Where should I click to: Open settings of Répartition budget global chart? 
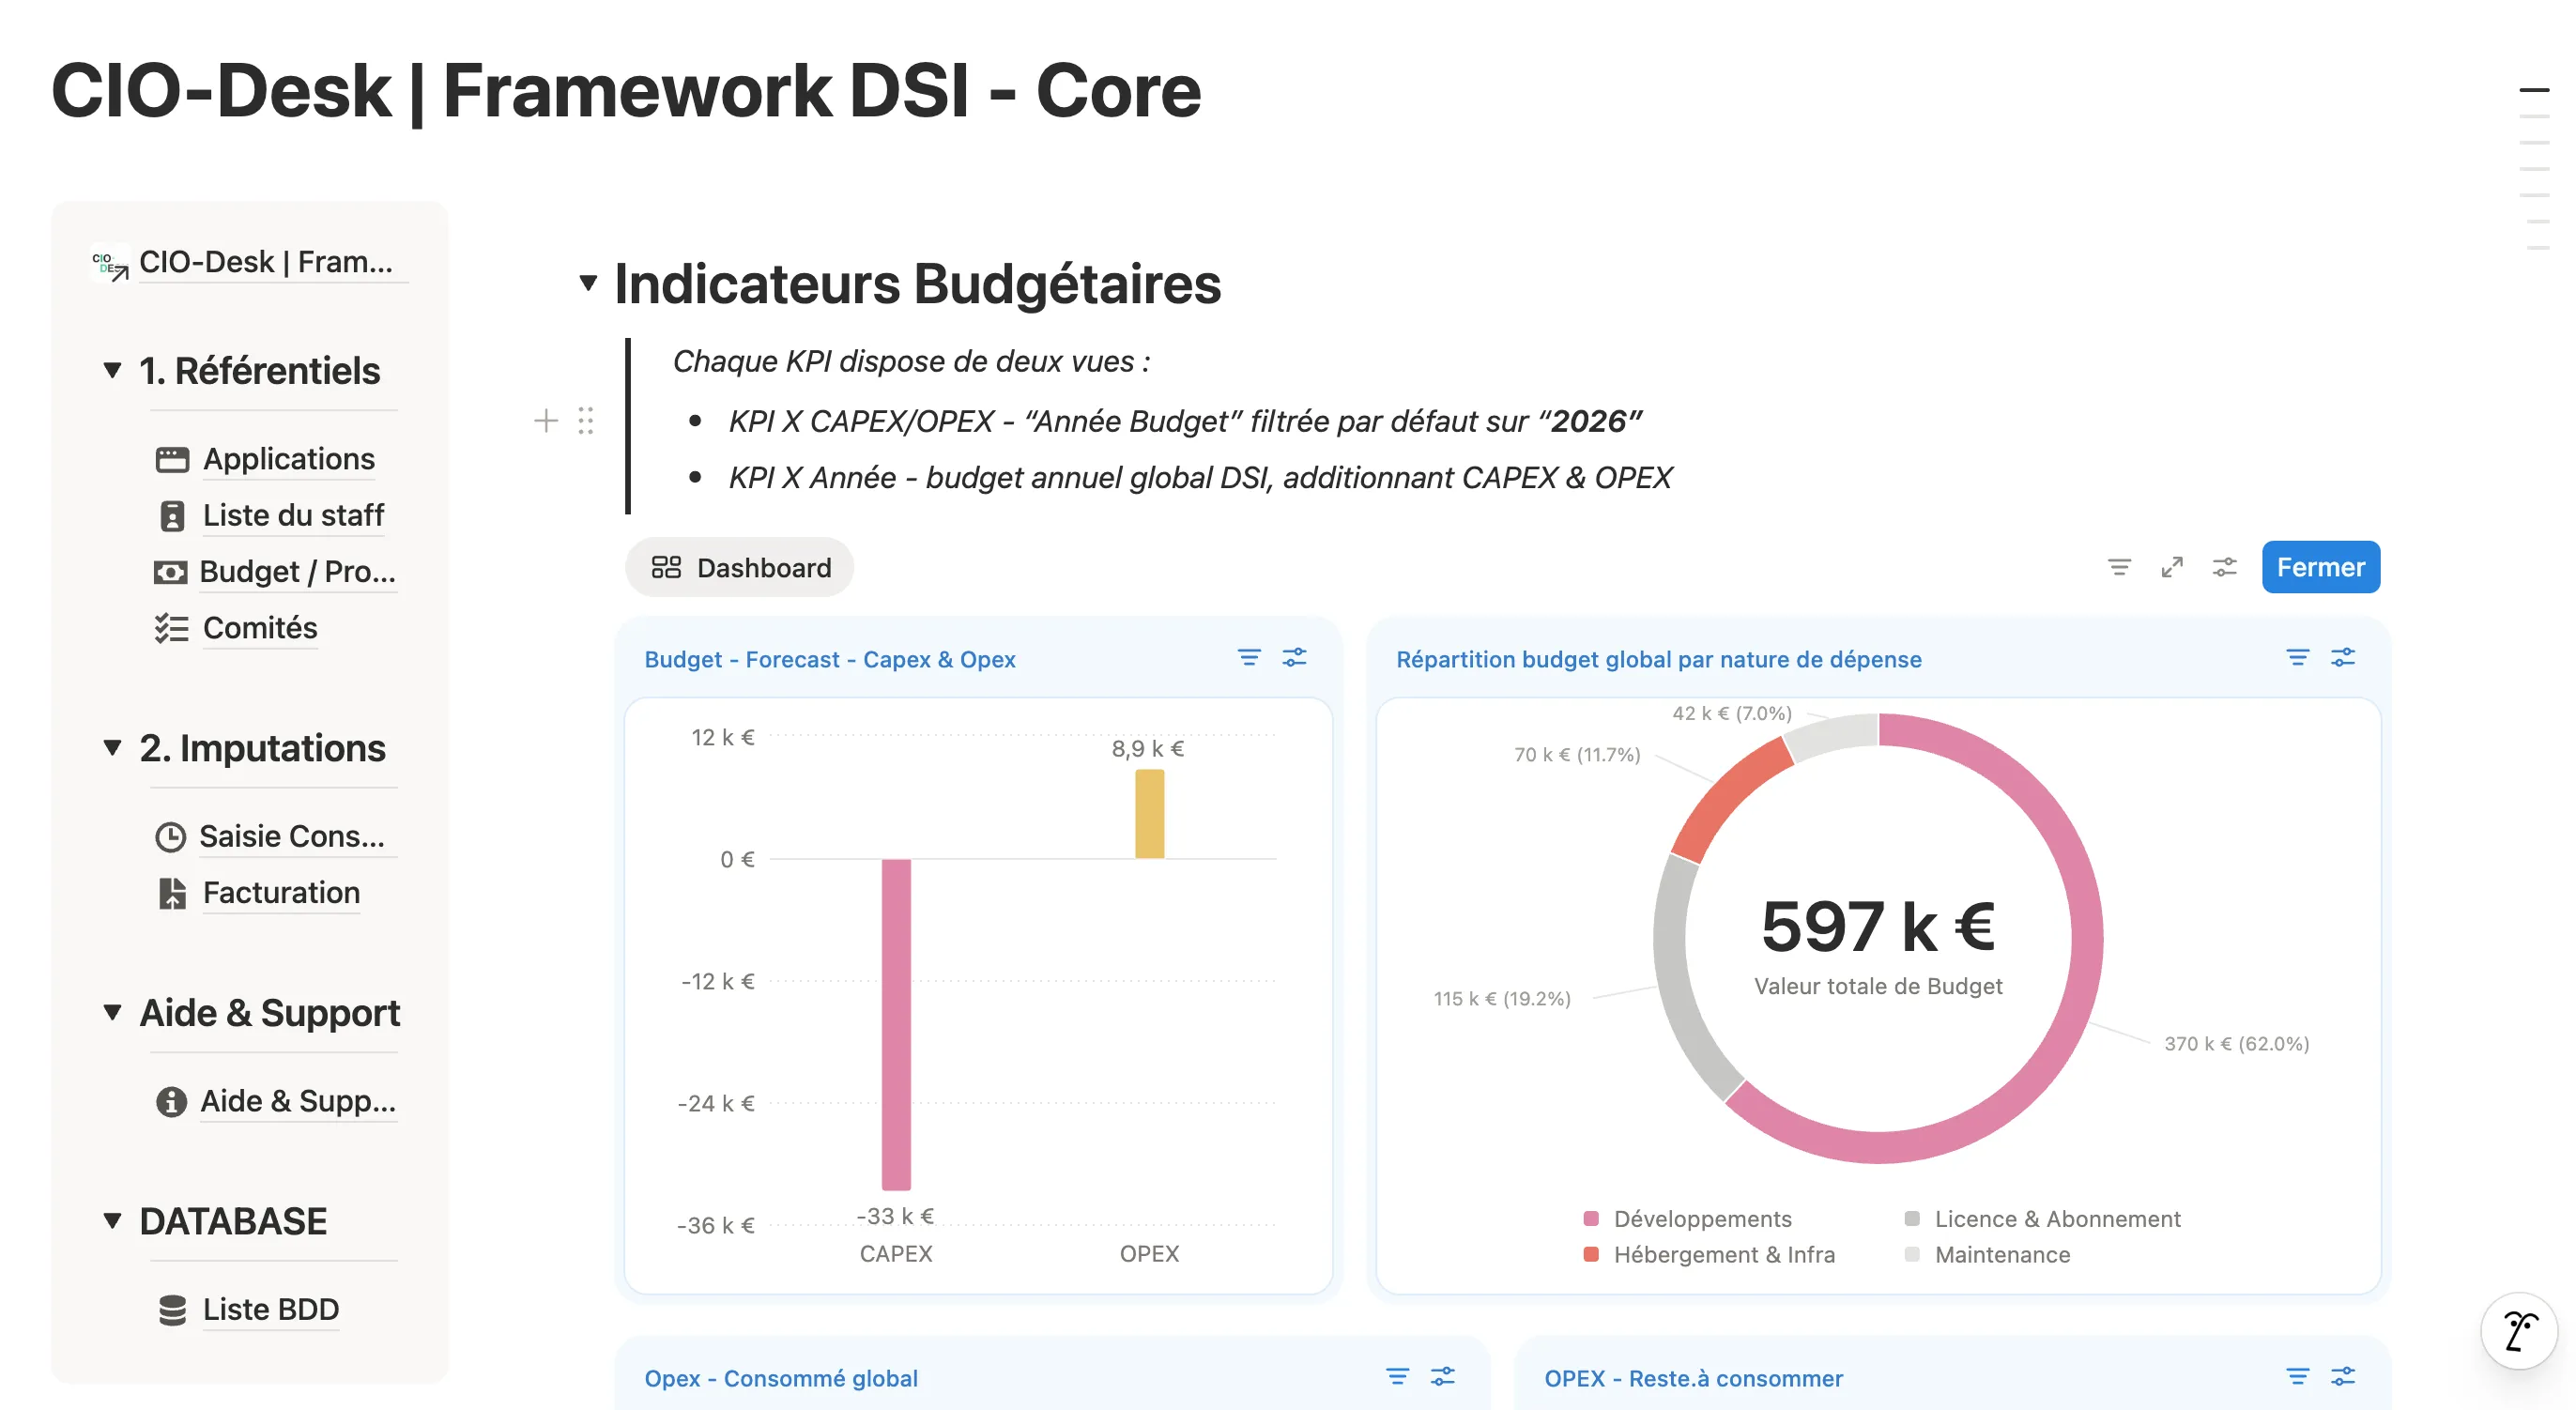tap(2343, 657)
